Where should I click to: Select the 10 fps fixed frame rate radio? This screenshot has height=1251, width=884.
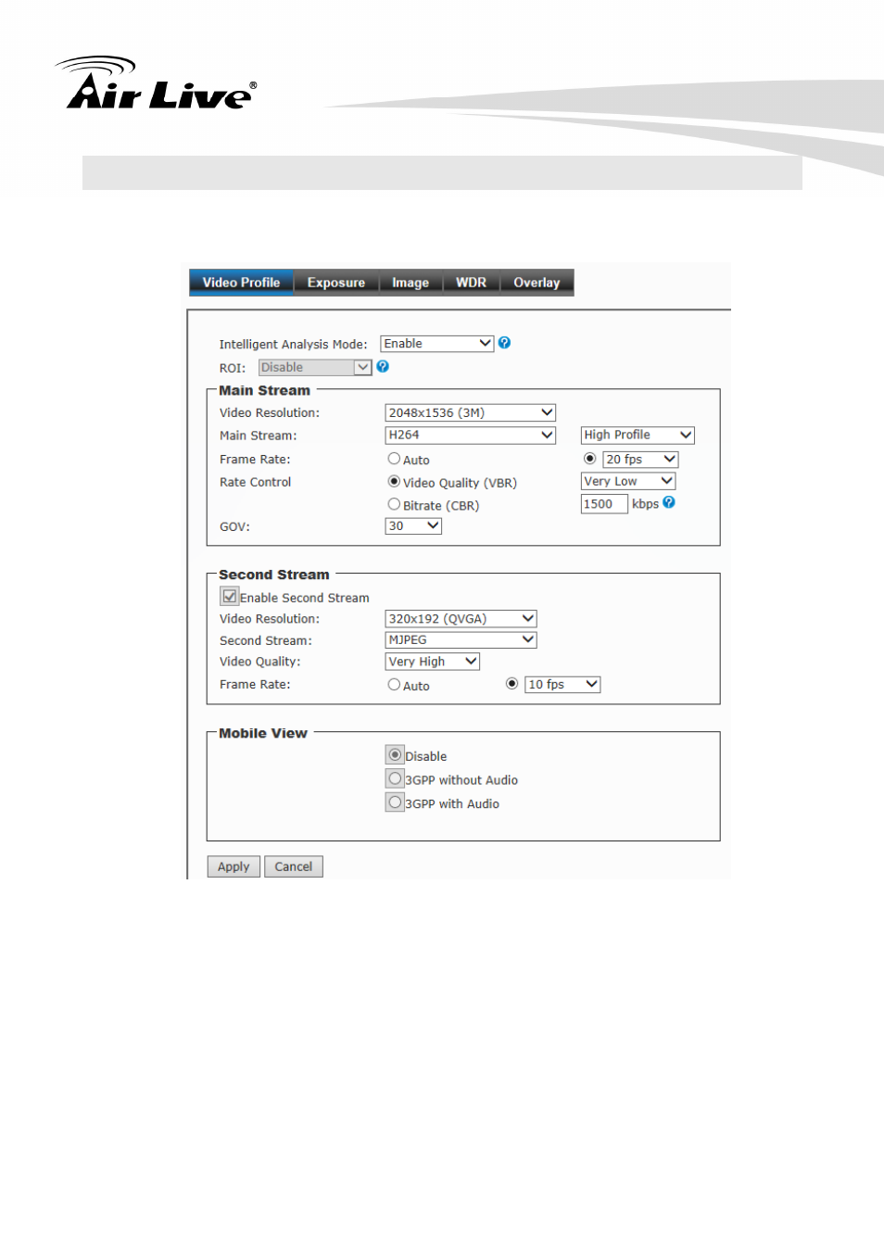tap(511, 684)
